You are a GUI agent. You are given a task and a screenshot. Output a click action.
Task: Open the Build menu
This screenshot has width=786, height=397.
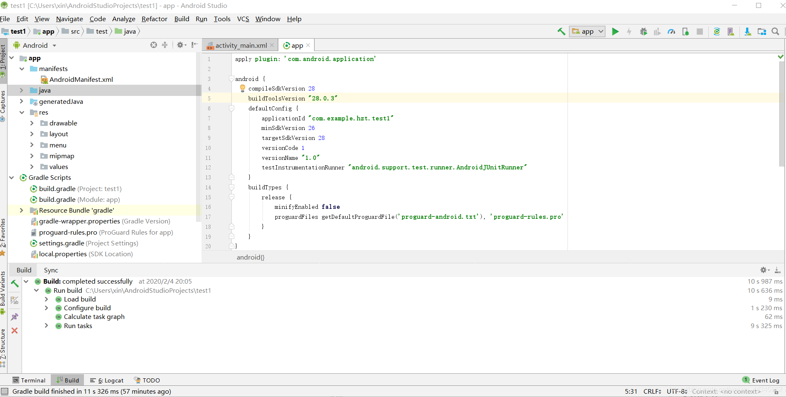pos(182,19)
